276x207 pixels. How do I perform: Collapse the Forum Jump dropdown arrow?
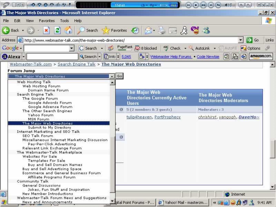coord(112,76)
